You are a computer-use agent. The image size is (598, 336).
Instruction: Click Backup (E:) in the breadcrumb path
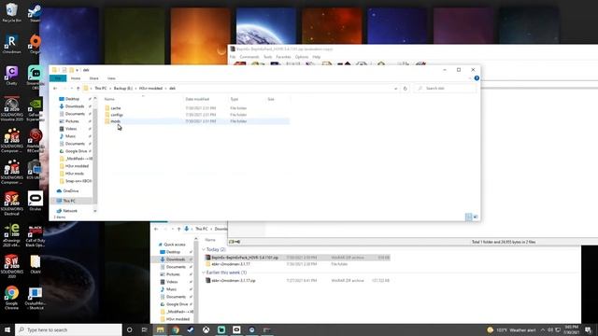coord(123,89)
